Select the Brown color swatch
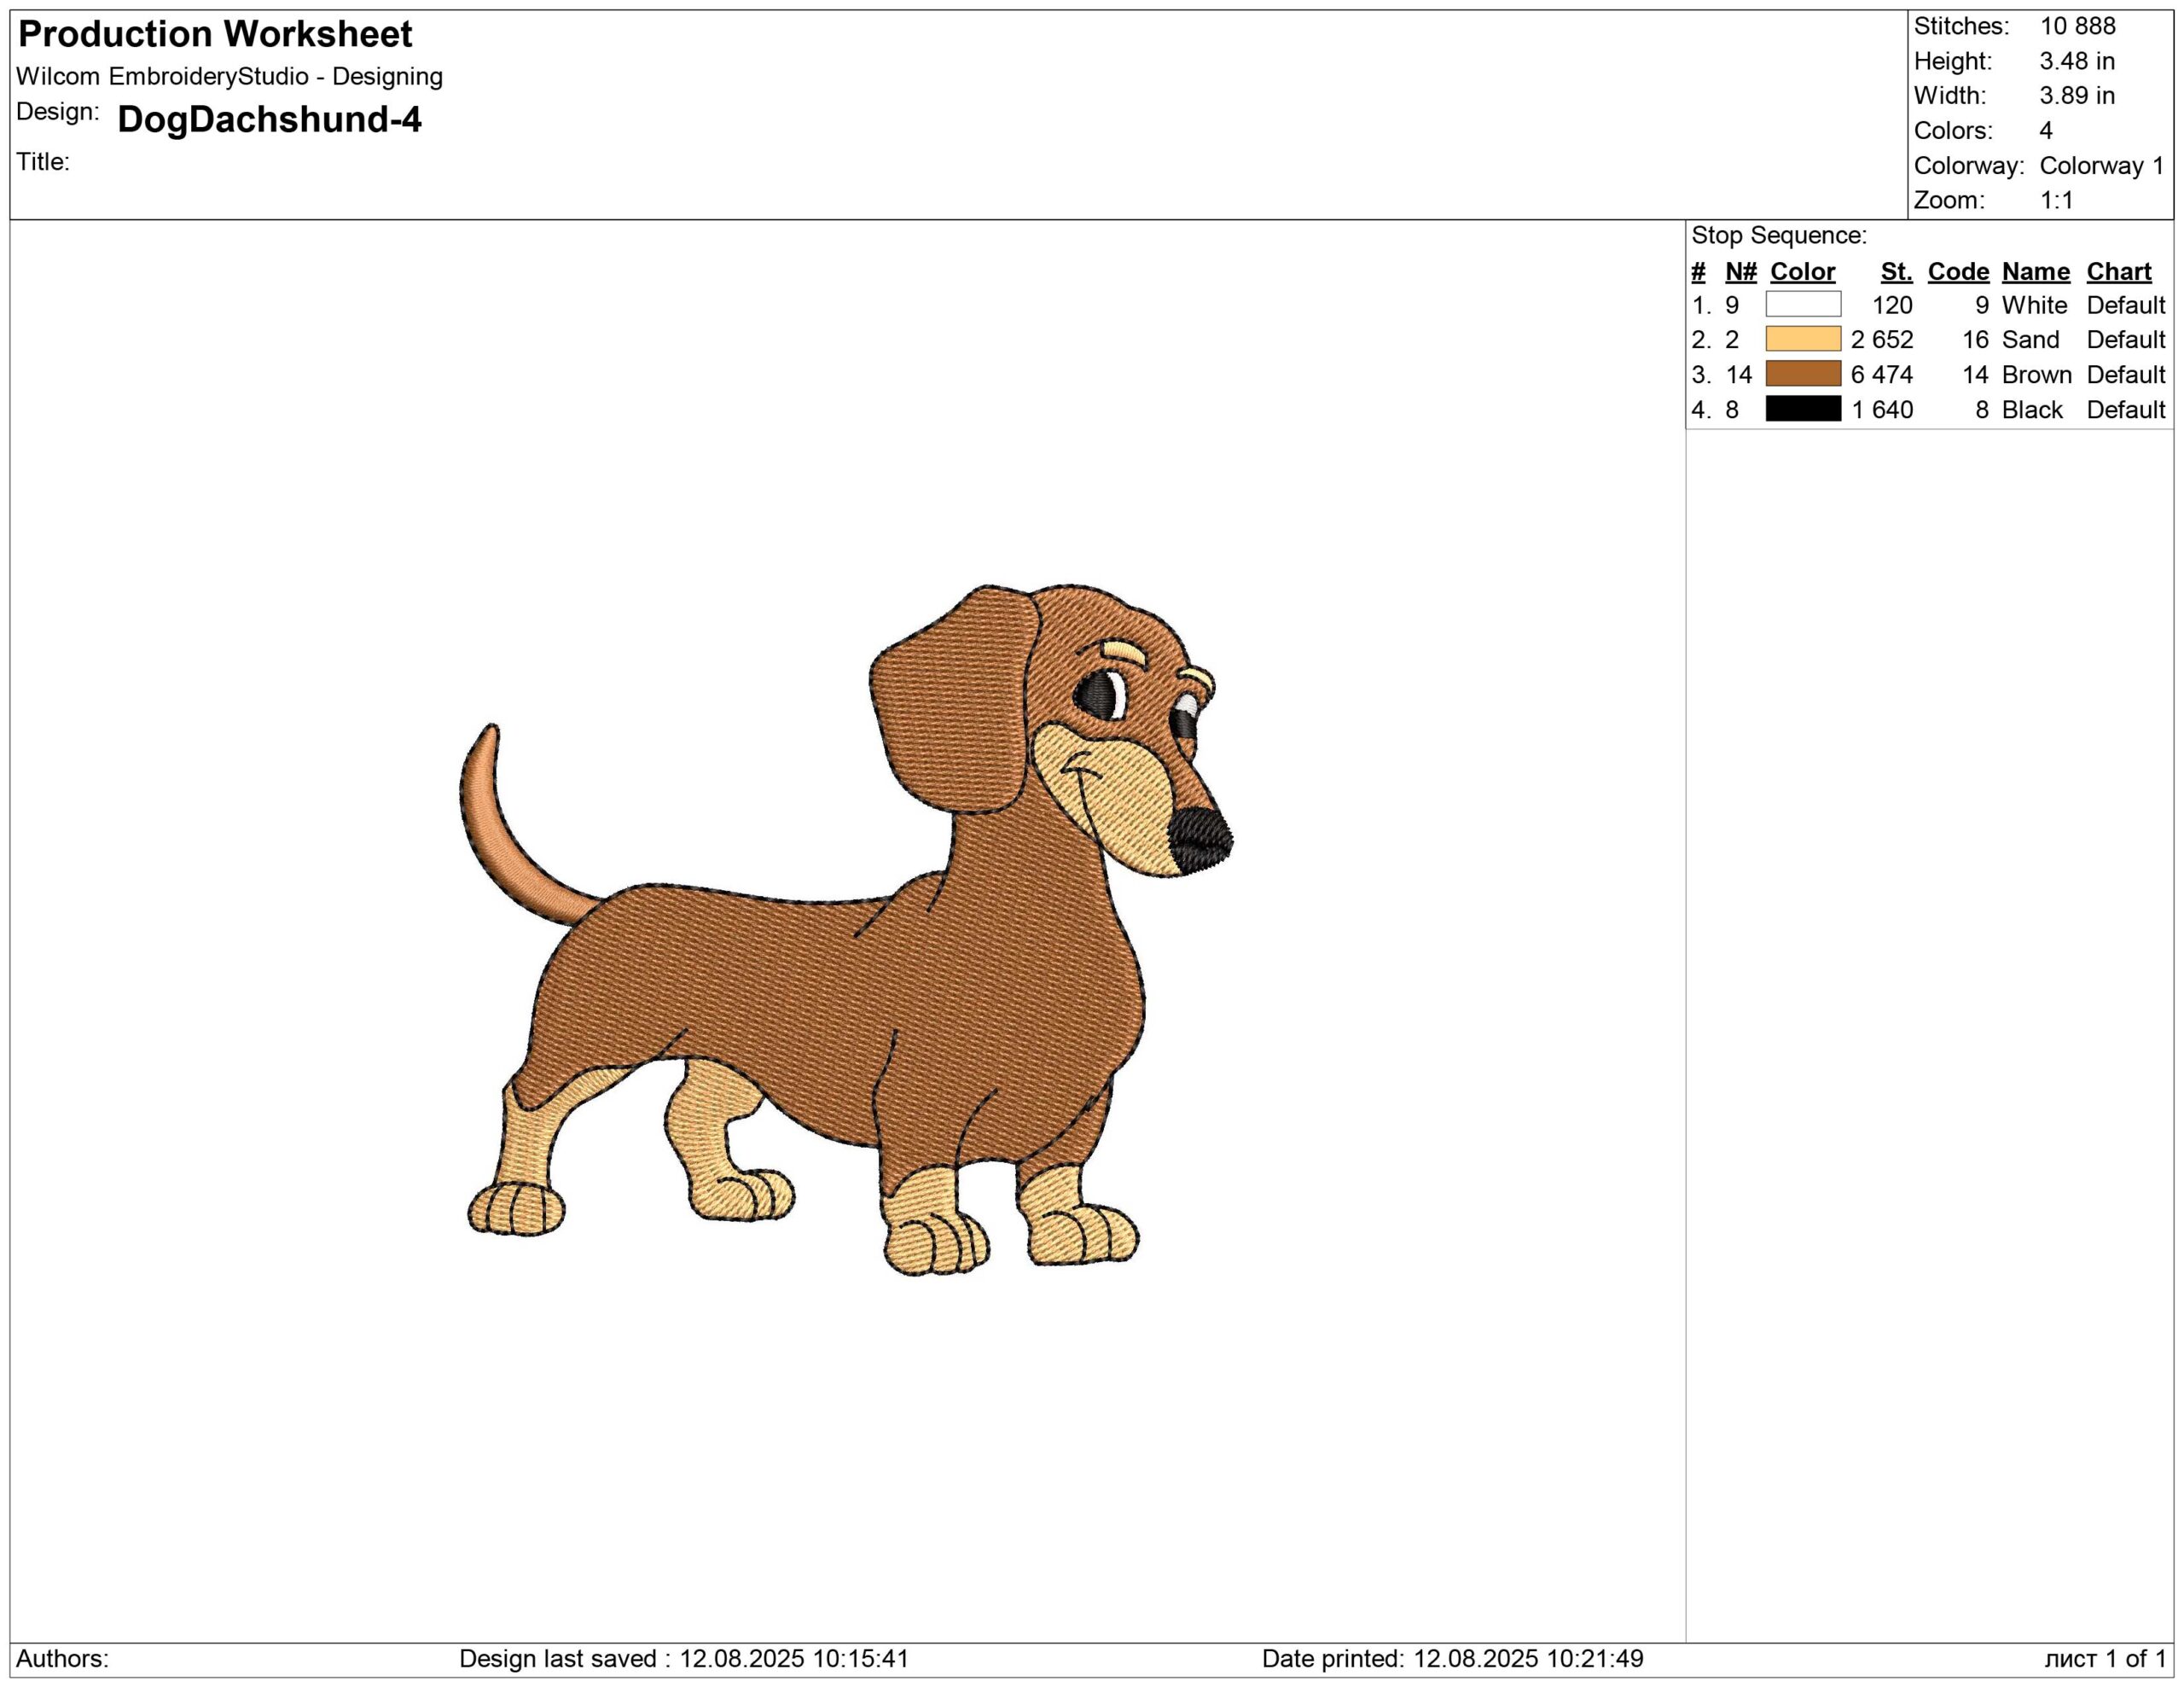The height and width of the screenshot is (1681, 2184). pos(1802,374)
